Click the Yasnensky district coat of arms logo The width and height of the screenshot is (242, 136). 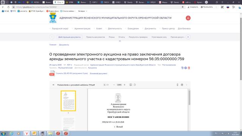(53, 18)
